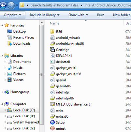Select the gadget_multix86 file icon
The width and height of the screenshot is (131, 132).
(52, 74)
